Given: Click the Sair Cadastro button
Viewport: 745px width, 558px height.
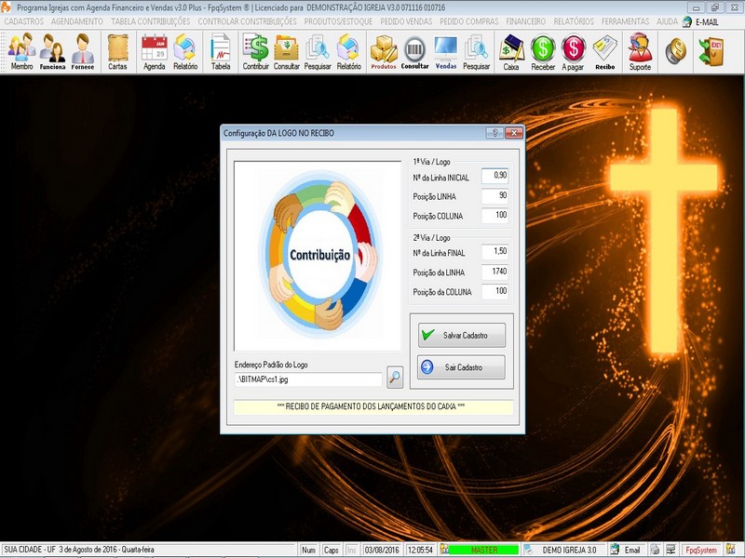Looking at the screenshot, I should coord(461,367).
